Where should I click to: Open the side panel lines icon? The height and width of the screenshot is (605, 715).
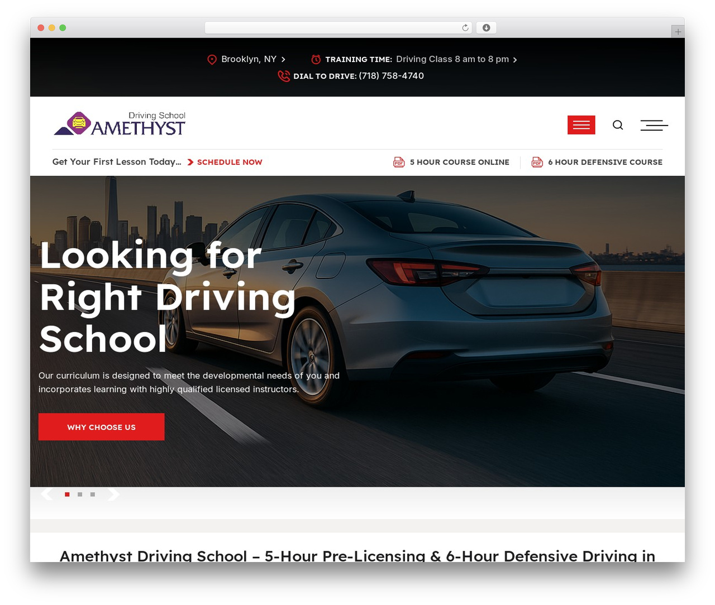[x=654, y=125]
